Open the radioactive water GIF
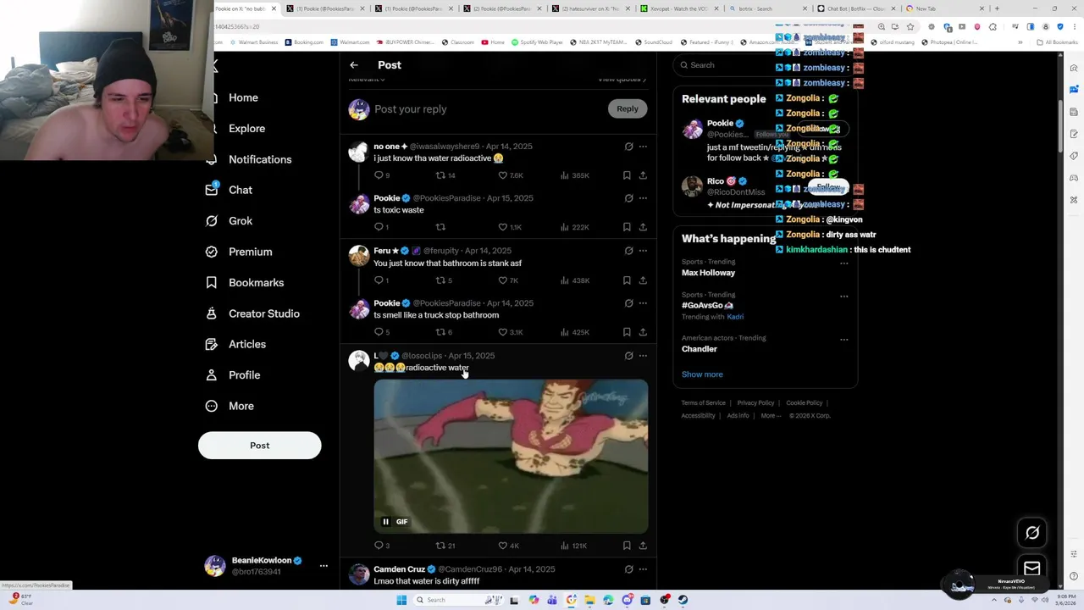 pyautogui.click(x=511, y=456)
